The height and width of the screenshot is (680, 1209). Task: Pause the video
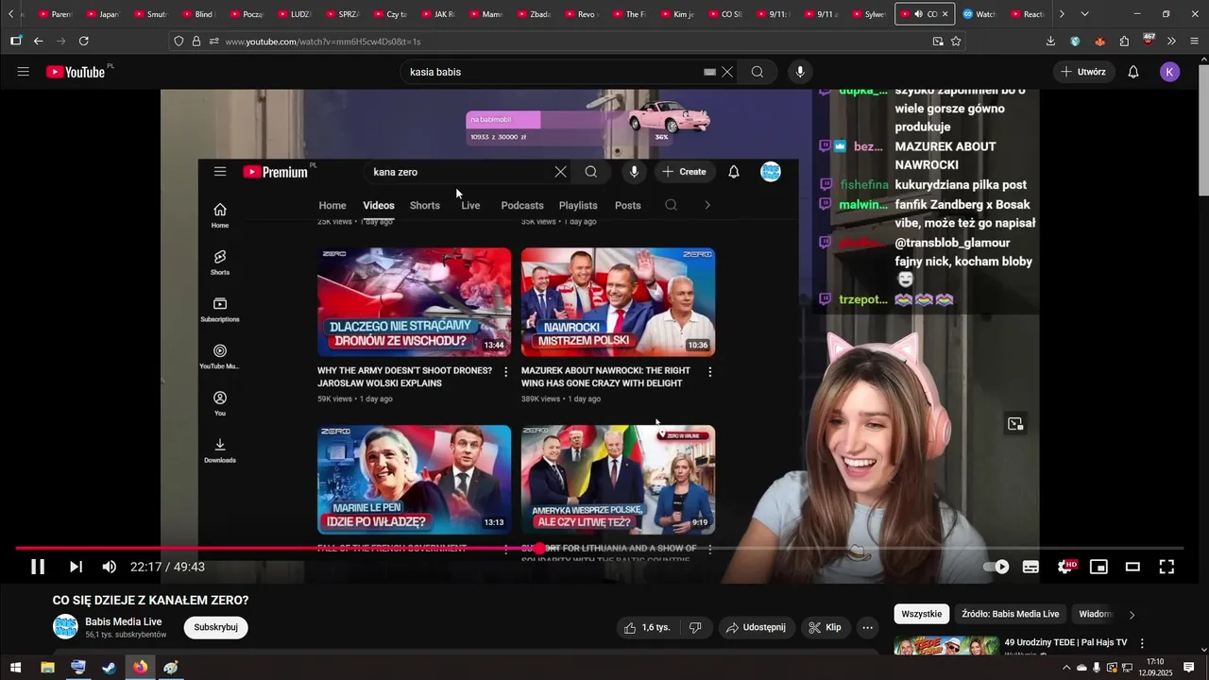point(38,567)
